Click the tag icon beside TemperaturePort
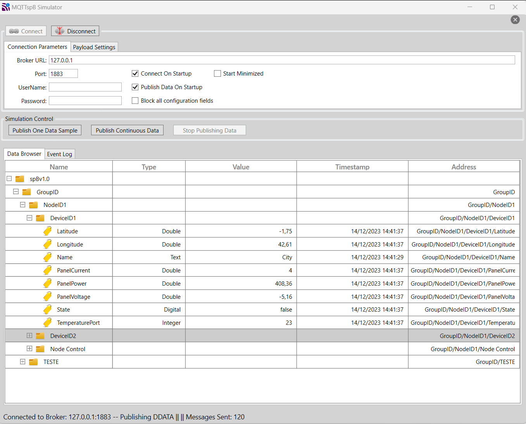 [47, 322]
